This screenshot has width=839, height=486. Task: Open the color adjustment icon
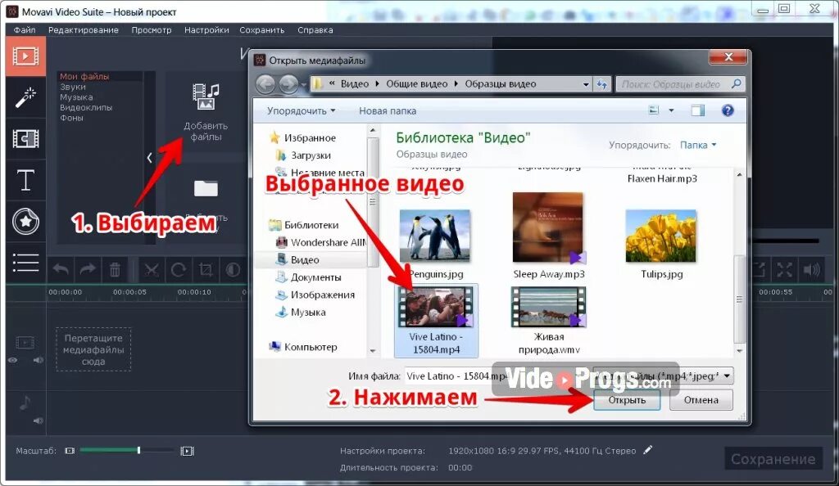(233, 270)
